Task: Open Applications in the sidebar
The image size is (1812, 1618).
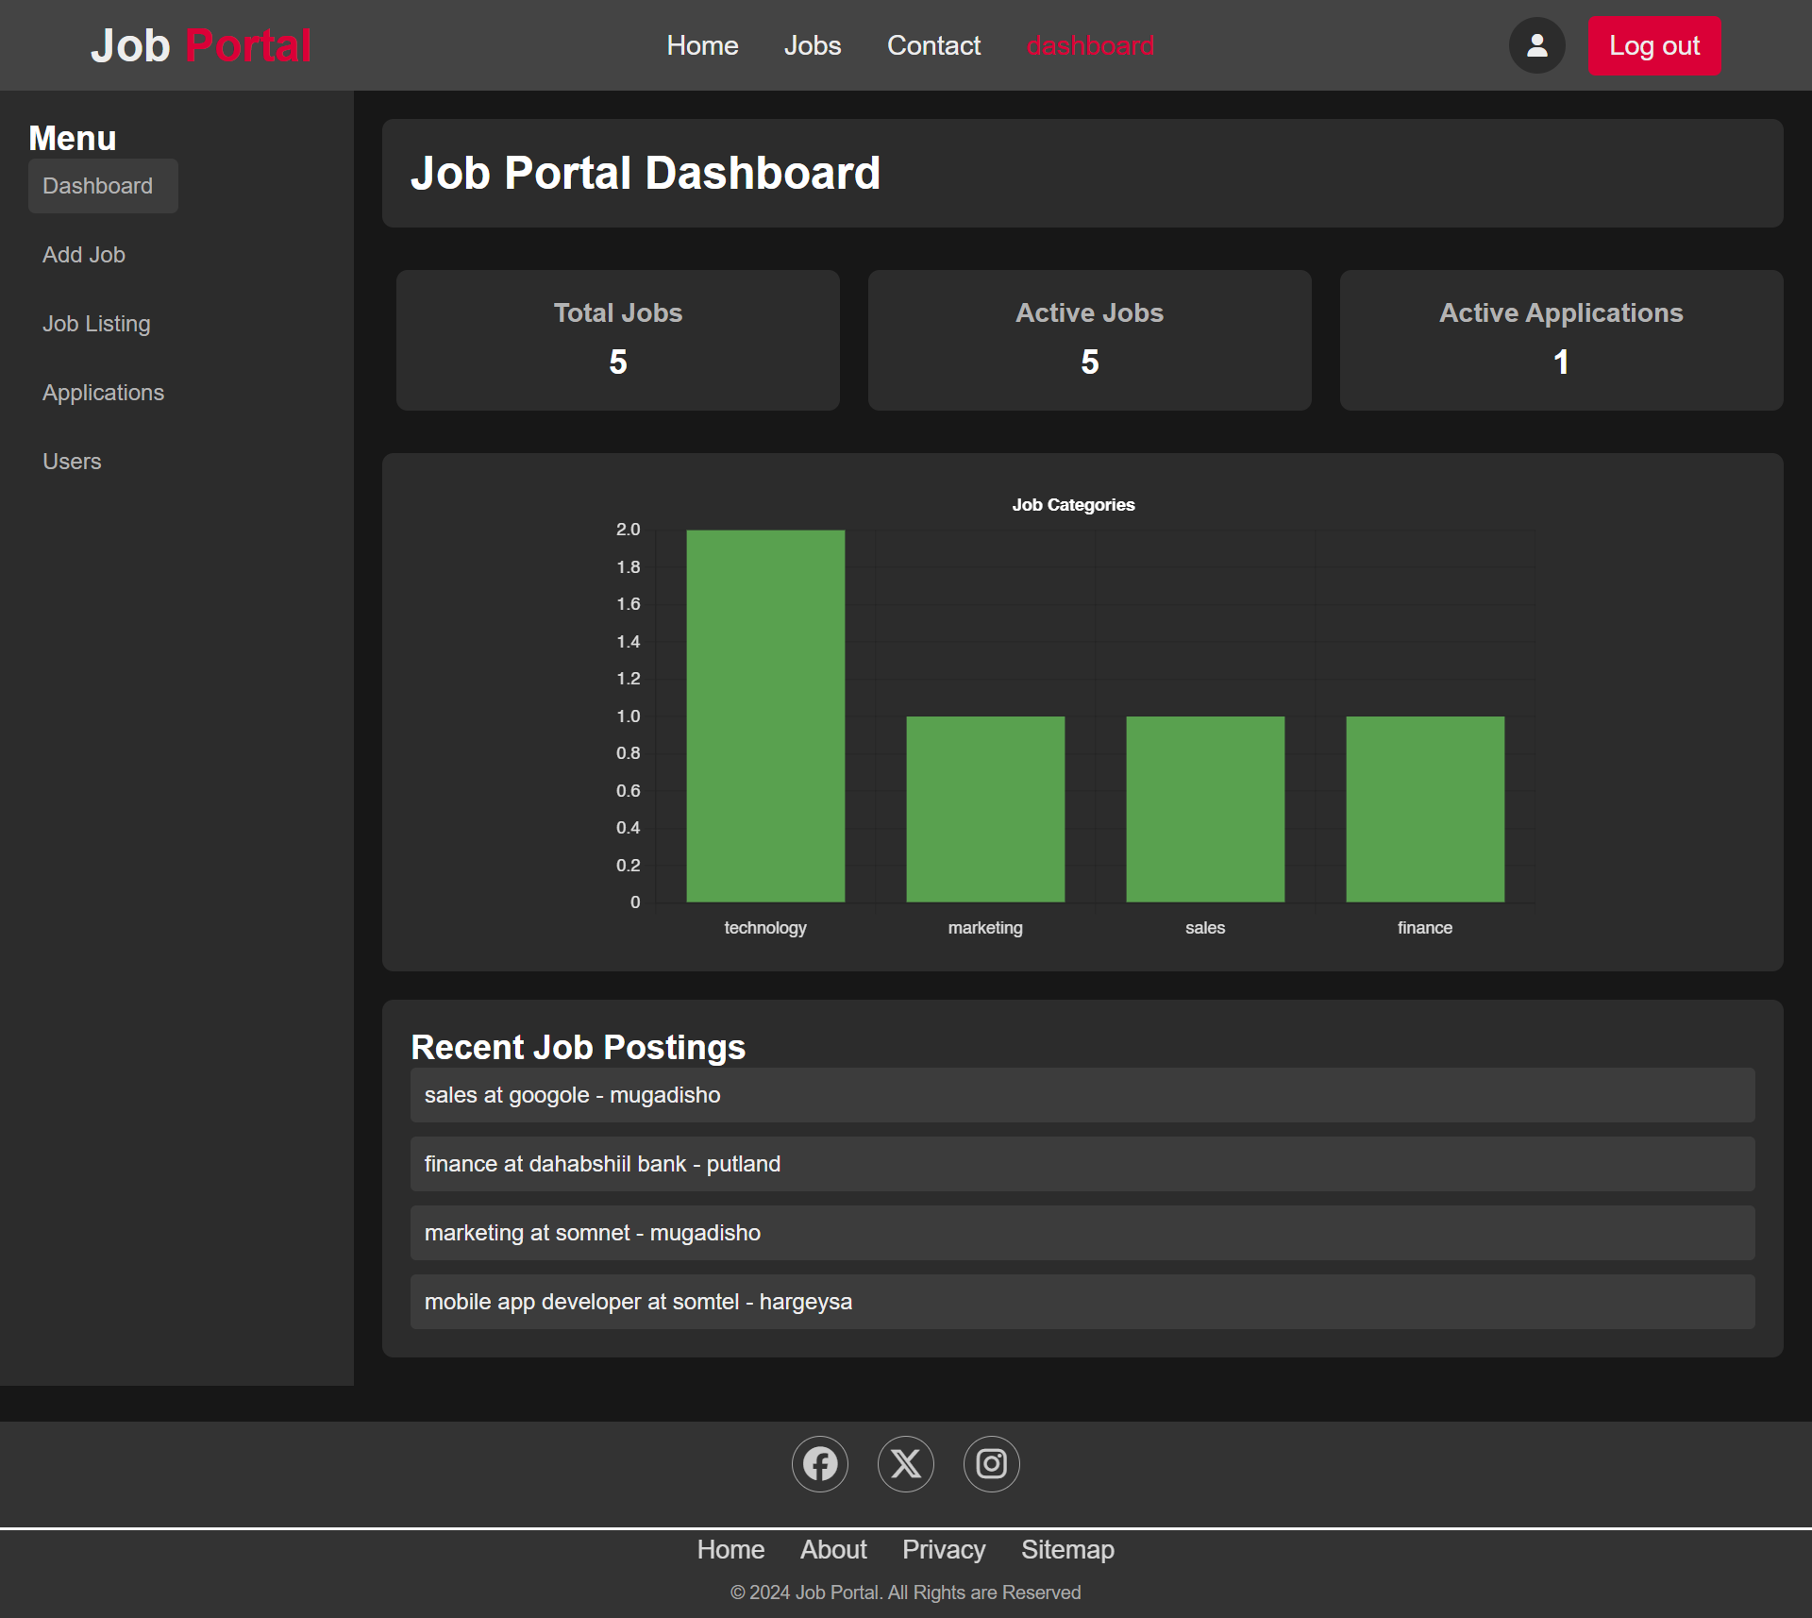Action: click(x=103, y=393)
